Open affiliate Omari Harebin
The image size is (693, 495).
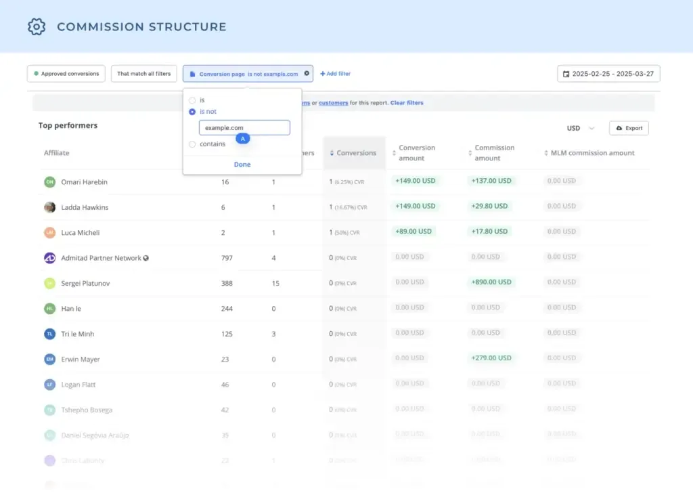click(84, 181)
